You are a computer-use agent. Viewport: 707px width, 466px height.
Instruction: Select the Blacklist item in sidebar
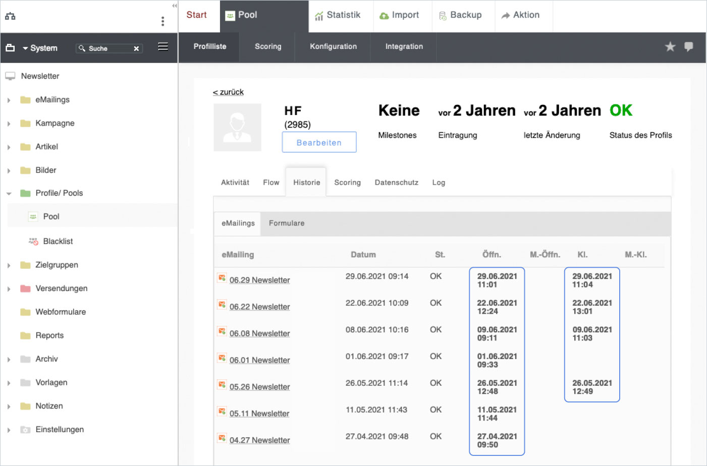(58, 242)
